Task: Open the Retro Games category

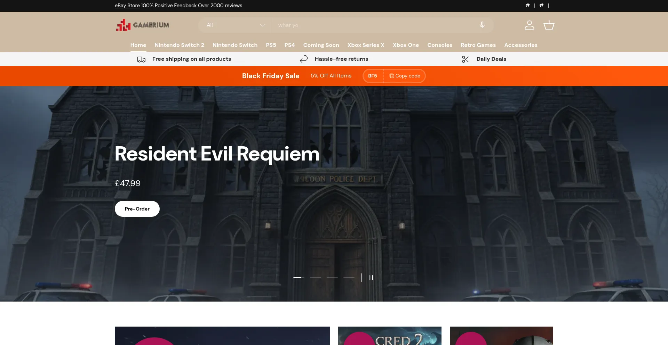Action: (478, 45)
